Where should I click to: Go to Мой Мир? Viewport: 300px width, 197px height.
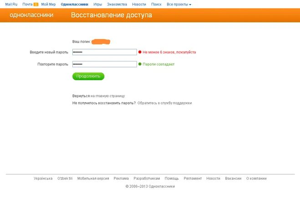coord(48,4)
